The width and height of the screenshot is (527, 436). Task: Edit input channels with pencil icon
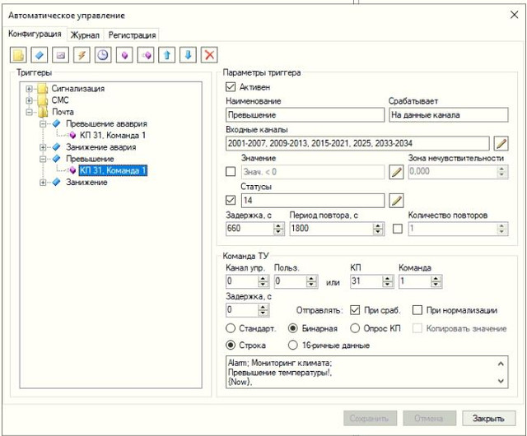click(x=501, y=143)
